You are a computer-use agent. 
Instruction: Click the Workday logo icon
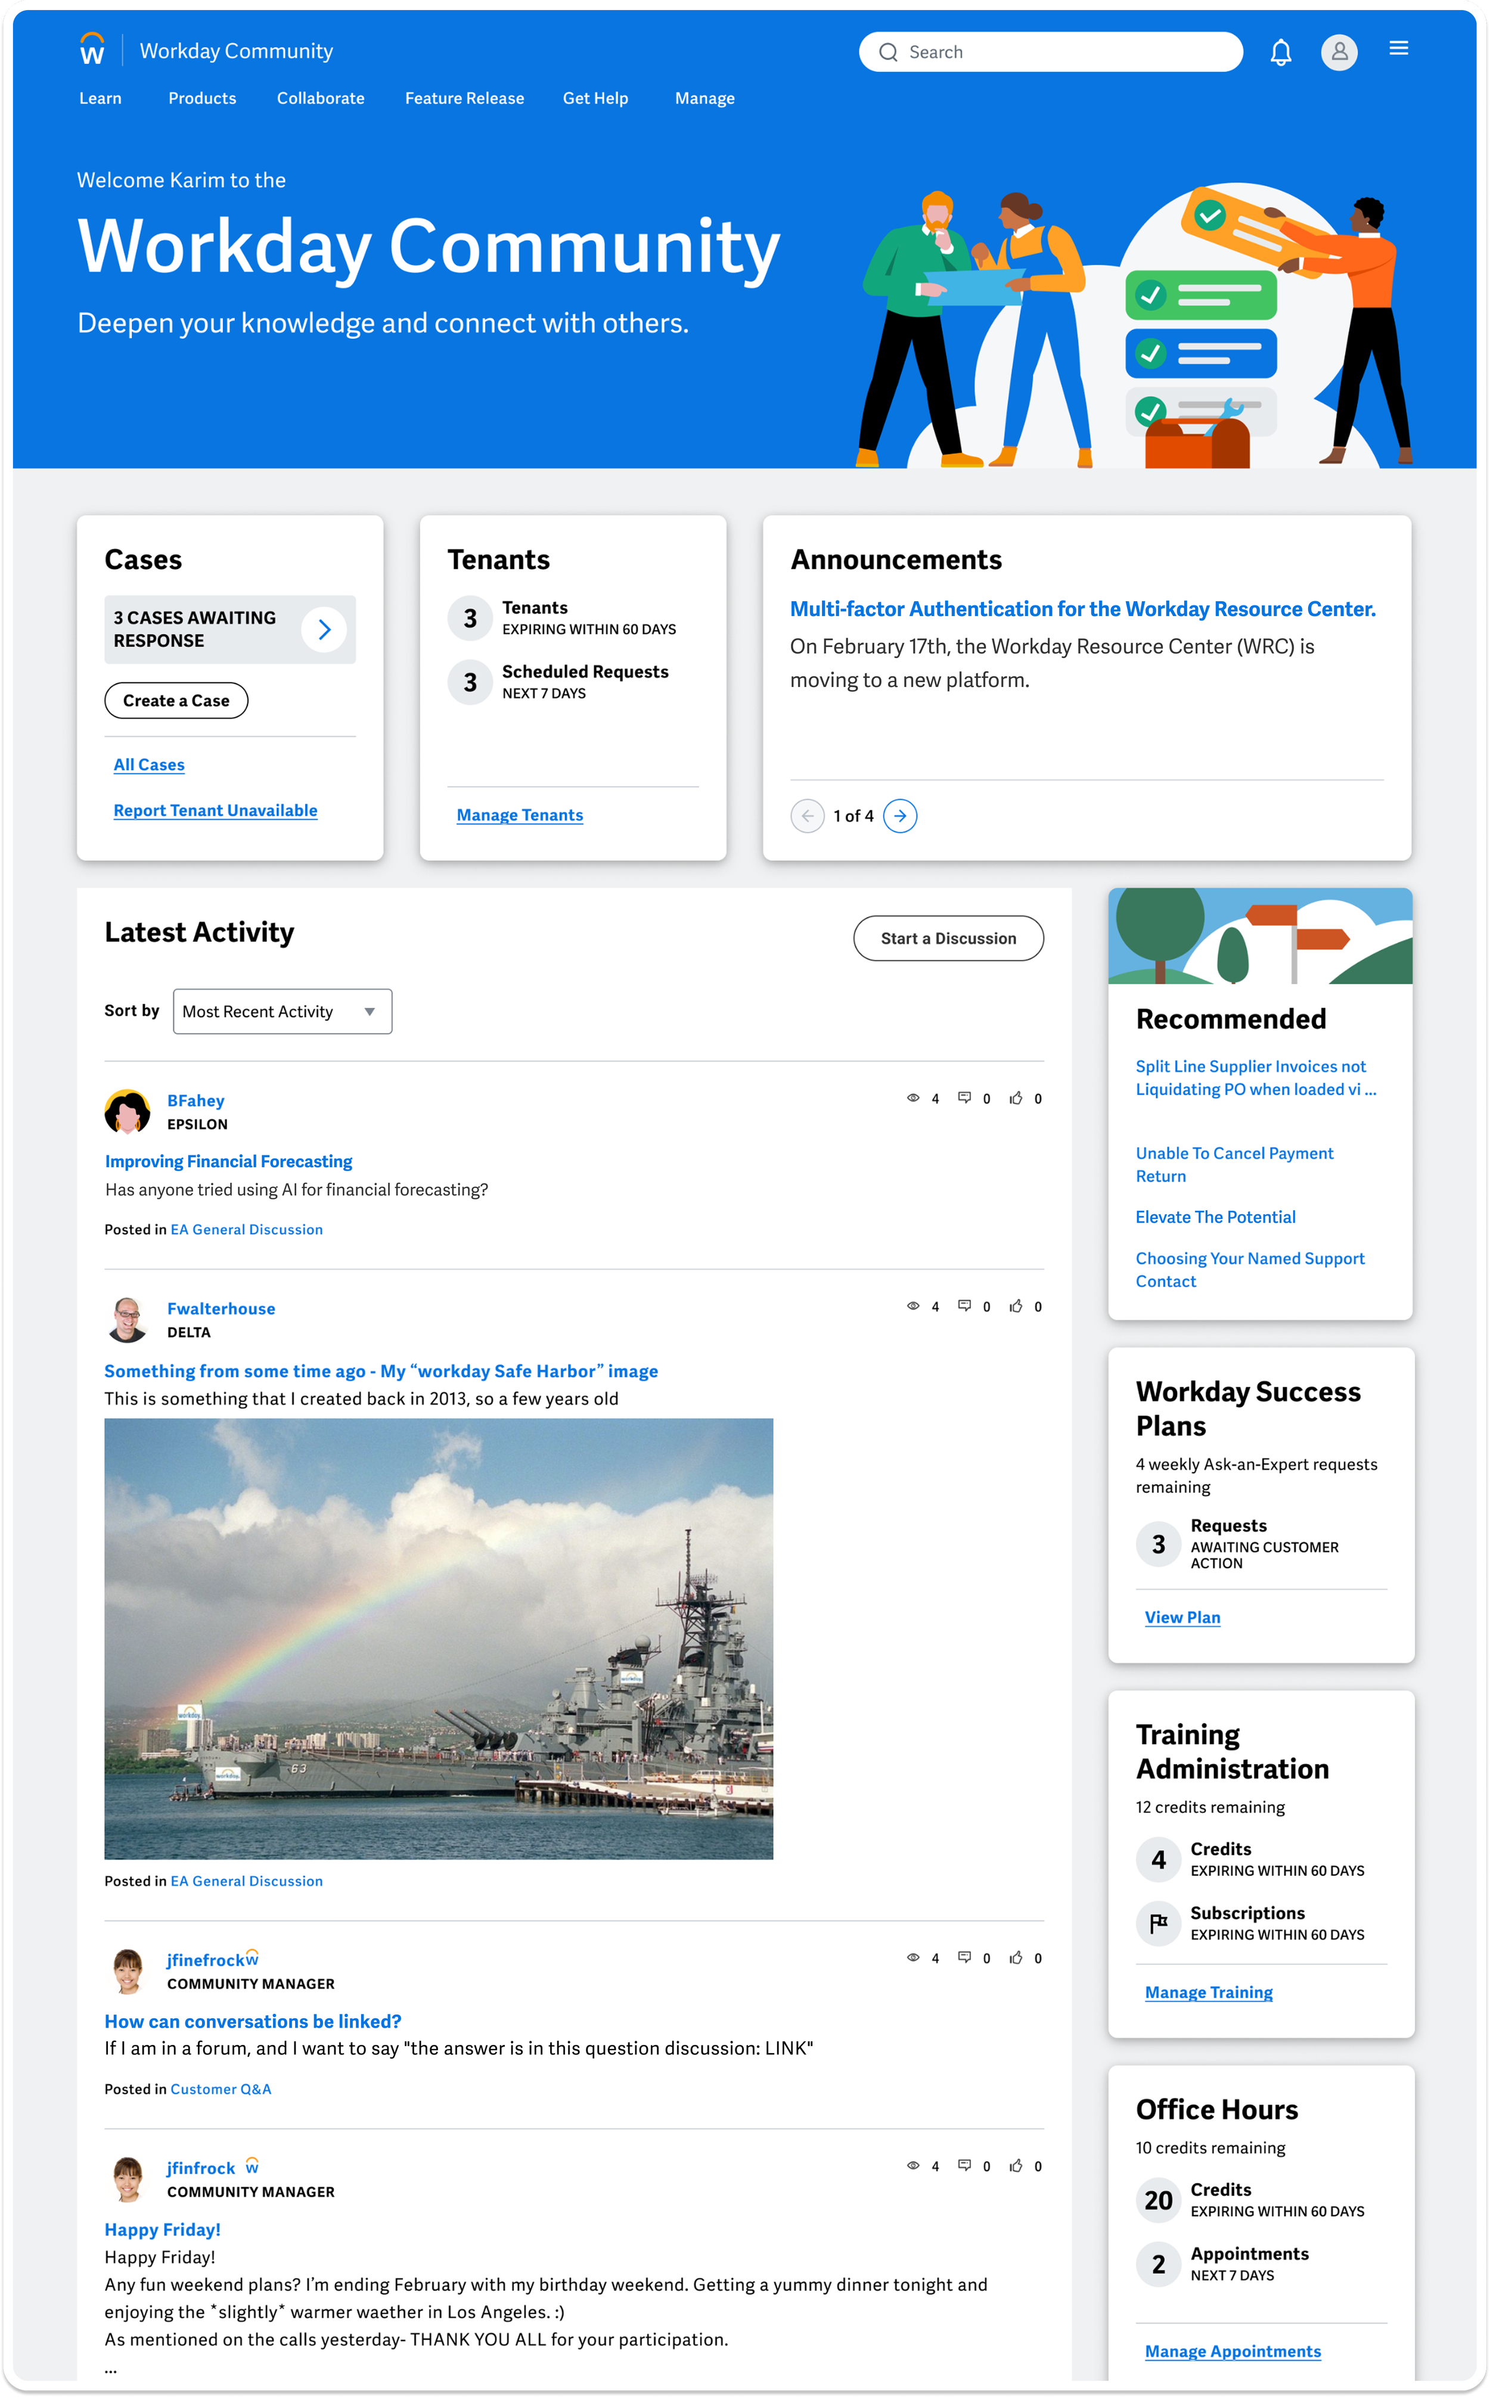coord(92,49)
